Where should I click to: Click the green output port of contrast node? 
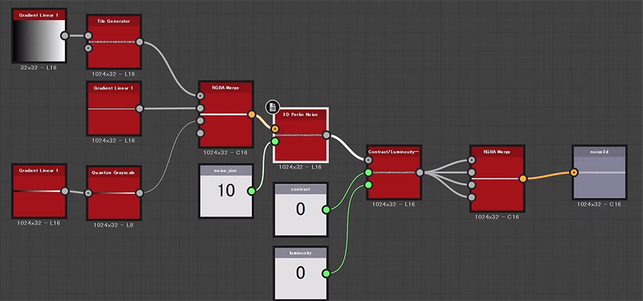point(326,210)
